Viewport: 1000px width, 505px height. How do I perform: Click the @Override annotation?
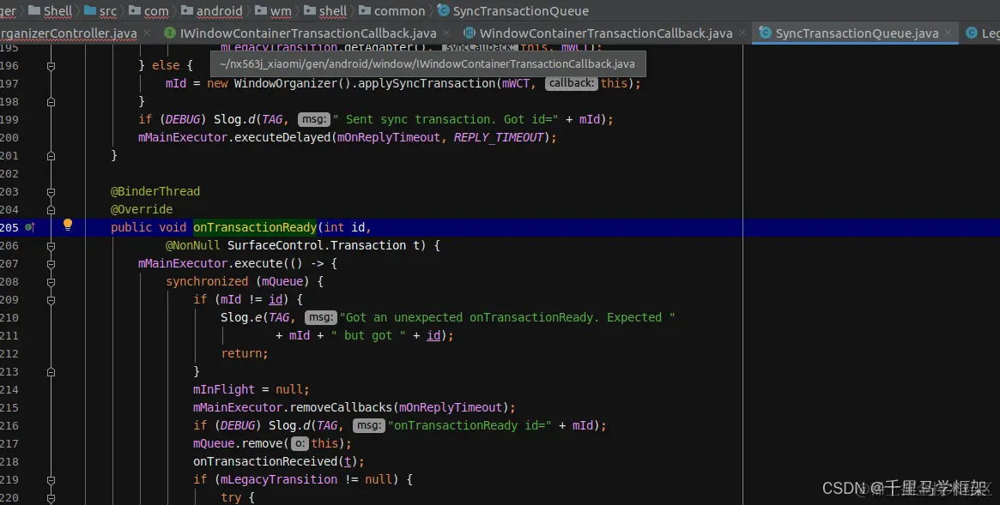point(142,209)
